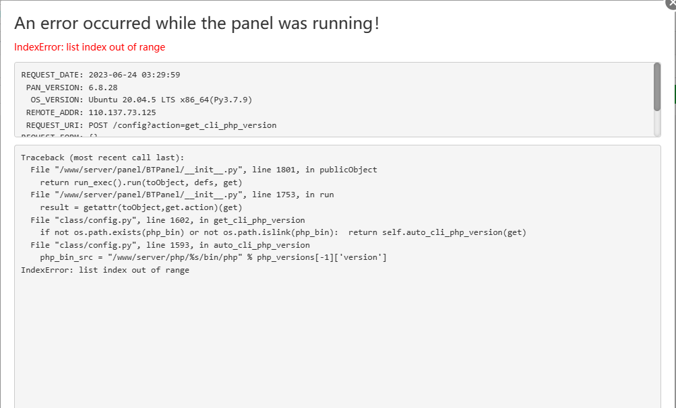Click the "result = getattr" code line
The image size is (676, 408).
(141, 207)
